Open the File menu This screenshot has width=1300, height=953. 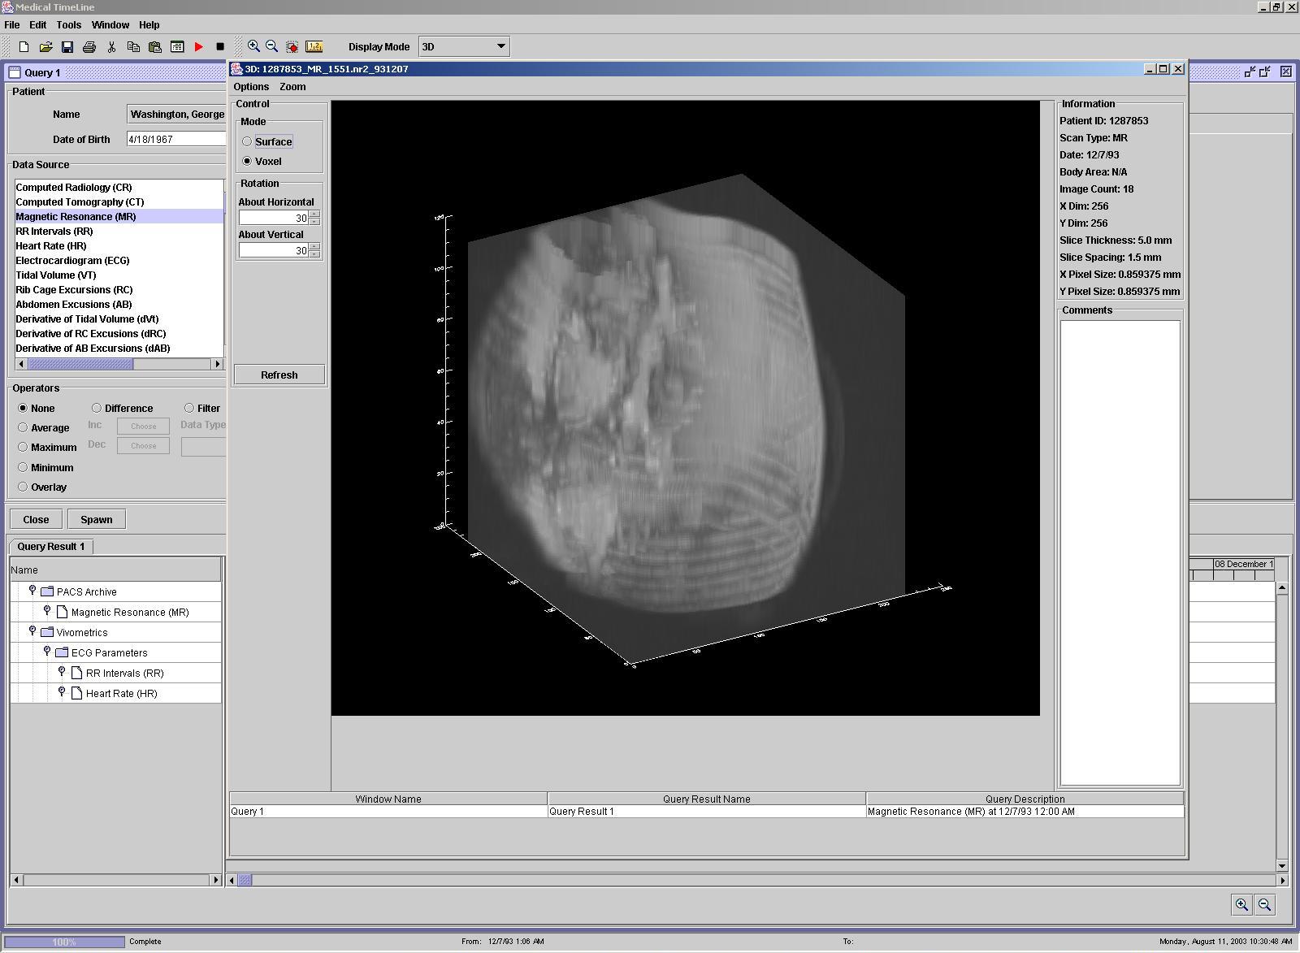click(12, 25)
